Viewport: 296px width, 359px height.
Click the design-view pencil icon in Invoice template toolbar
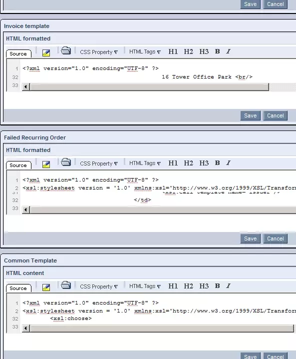(x=46, y=53)
